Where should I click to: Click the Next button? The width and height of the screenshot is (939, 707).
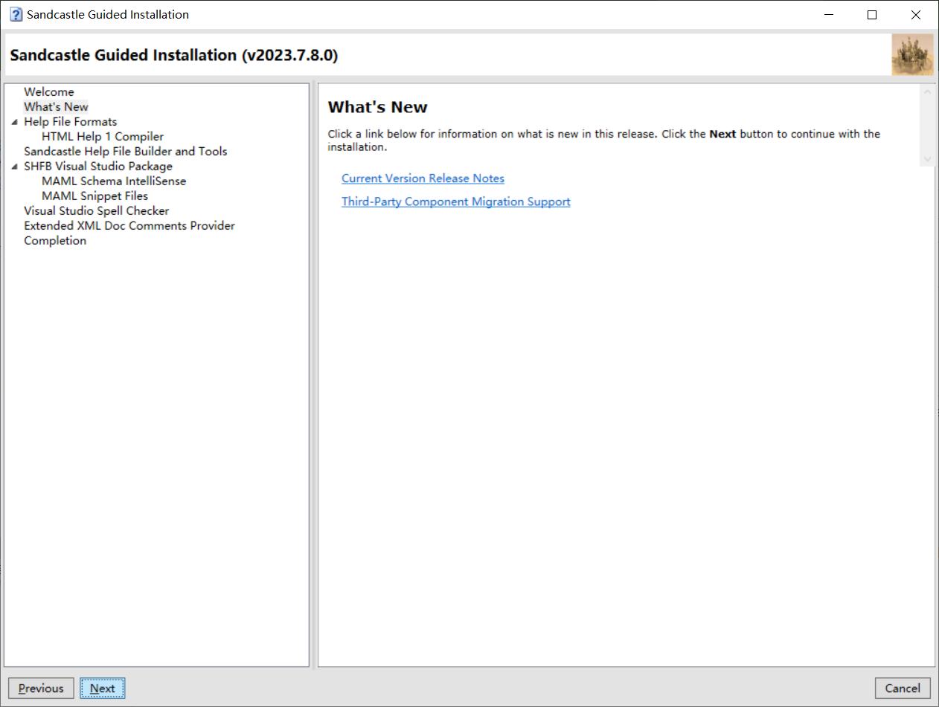point(103,688)
